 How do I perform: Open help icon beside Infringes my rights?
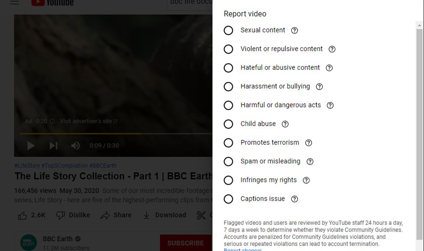306,180
